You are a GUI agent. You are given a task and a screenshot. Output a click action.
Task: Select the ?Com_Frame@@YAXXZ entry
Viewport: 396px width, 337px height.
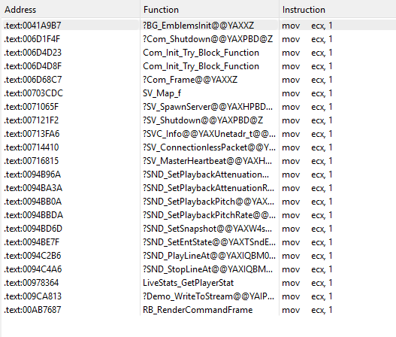(x=199, y=80)
